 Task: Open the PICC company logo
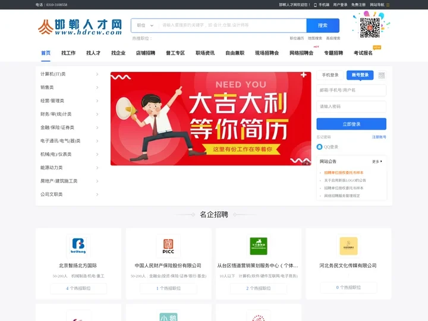[x=168, y=246]
